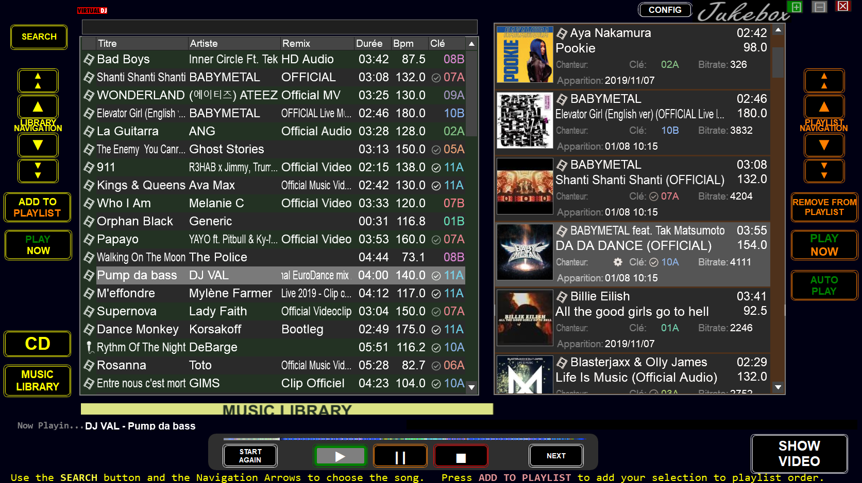The height and width of the screenshot is (483, 862).
Task: Move library selection down one song
Action: tap(38, 146)
